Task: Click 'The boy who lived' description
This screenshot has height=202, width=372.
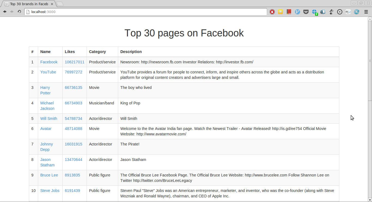Action: [136, 88]
